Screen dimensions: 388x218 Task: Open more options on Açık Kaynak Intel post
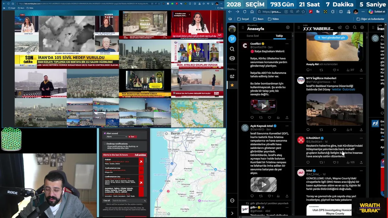[x=287, y=126]
